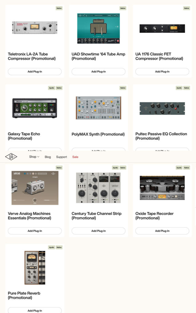Viewport: 196px width, 313px height.
Task: Go to the Sale link
Action: 75,157
